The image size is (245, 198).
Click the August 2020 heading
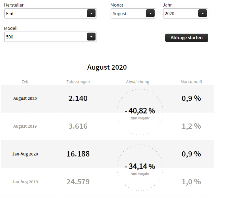click(107, 67)
